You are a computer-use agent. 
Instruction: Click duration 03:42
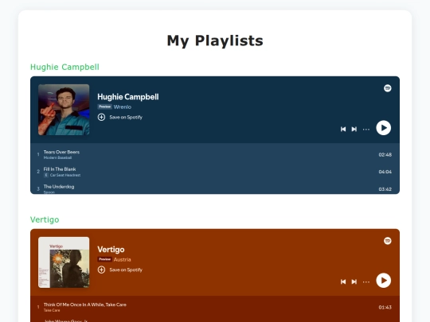coord(385,189)
